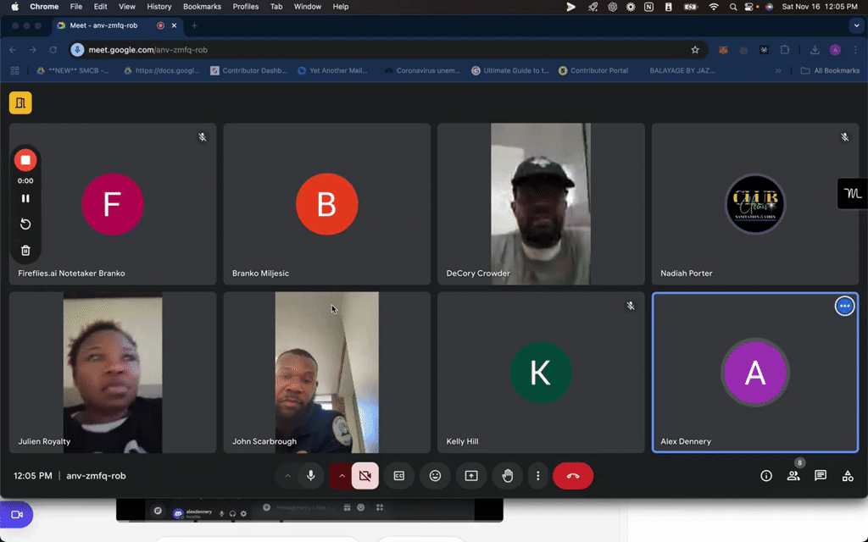Open the activities panel

click(x=847, y=476)
